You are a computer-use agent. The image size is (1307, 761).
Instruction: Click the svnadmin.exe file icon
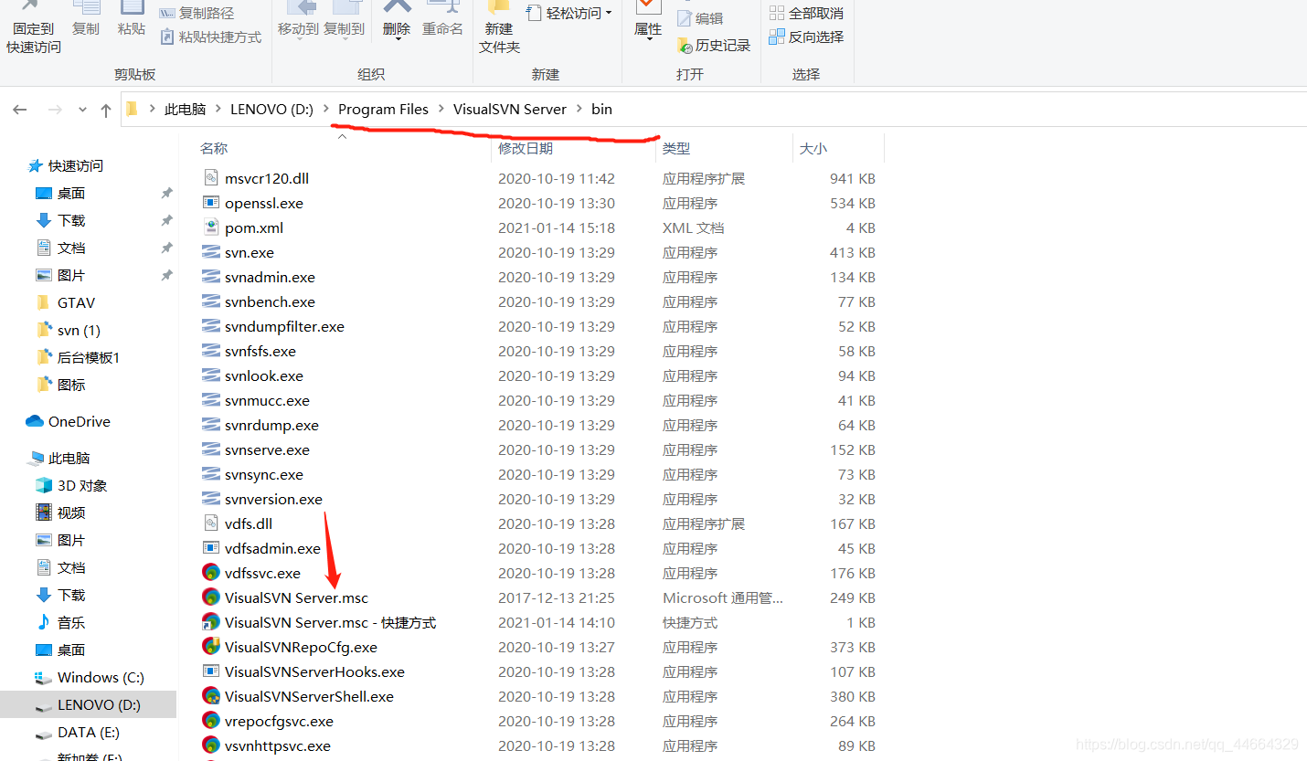[211, 277]
